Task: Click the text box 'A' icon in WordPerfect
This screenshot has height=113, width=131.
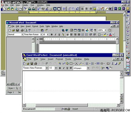Action: 77,64
